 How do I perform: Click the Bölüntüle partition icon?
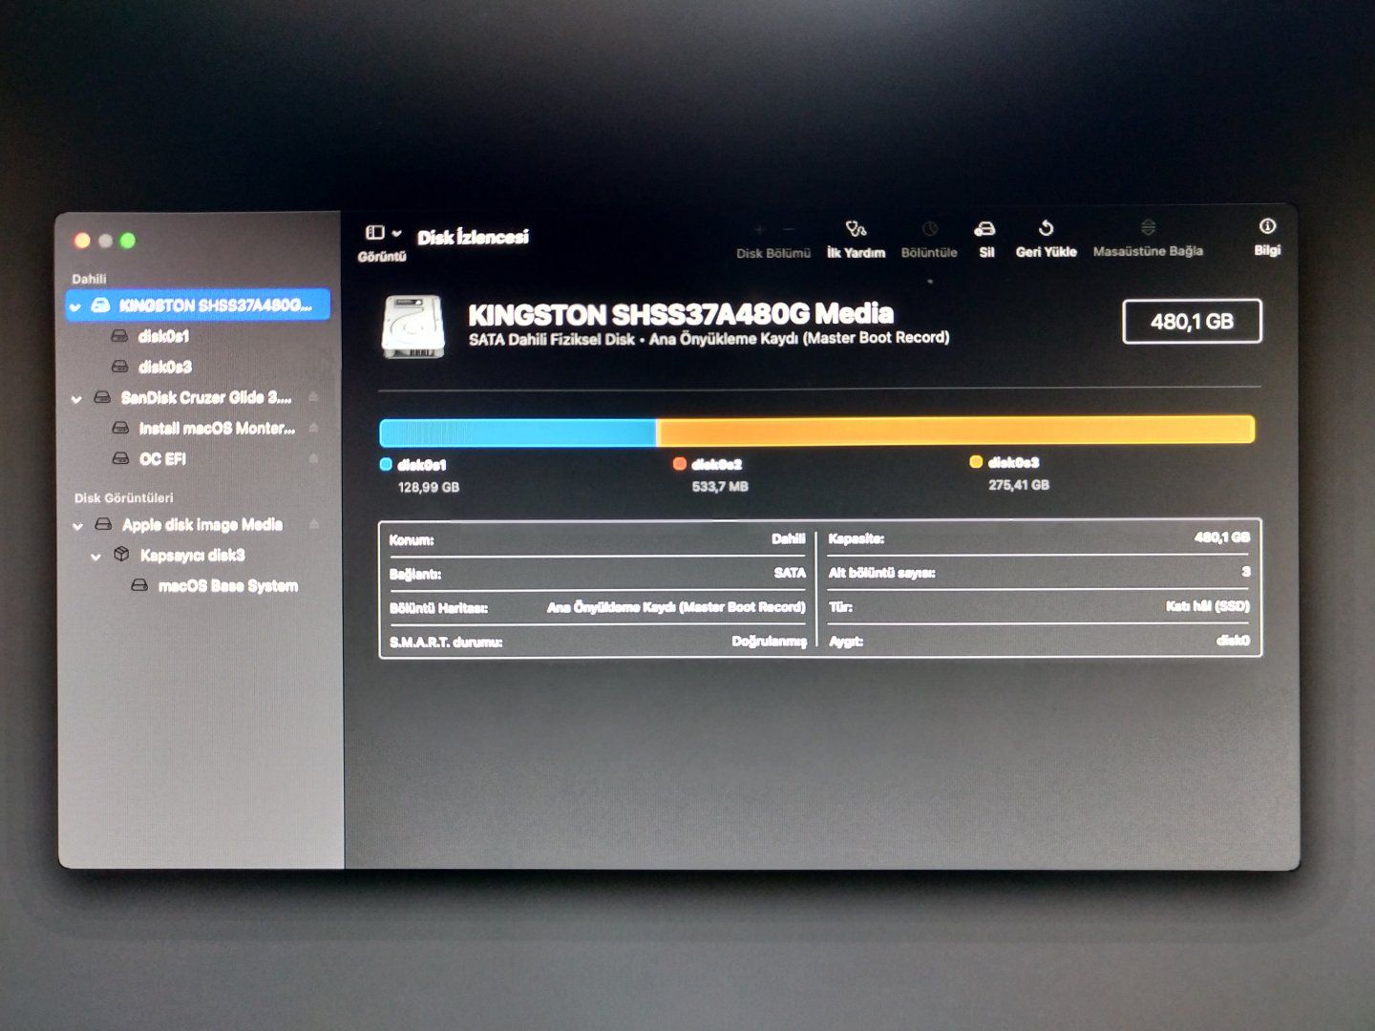[929, 229]
